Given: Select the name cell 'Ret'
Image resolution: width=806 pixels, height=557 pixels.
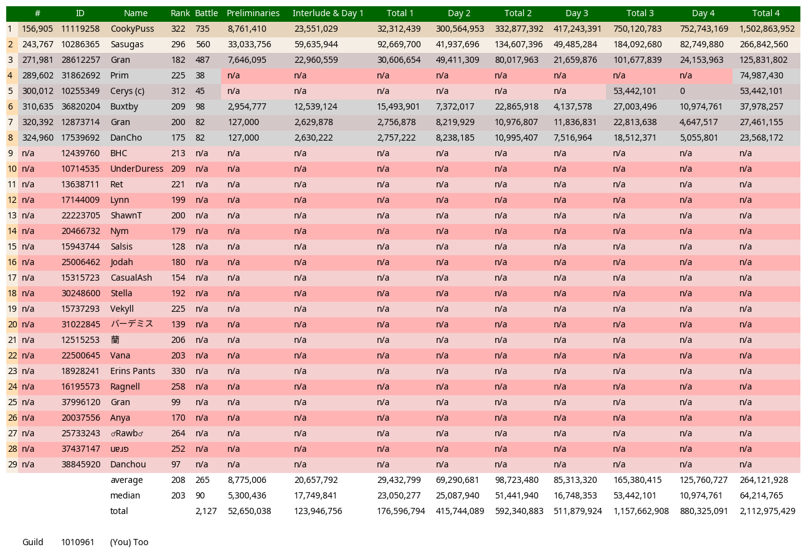Looking at the screenshot, I should click(x=116, y=184).
